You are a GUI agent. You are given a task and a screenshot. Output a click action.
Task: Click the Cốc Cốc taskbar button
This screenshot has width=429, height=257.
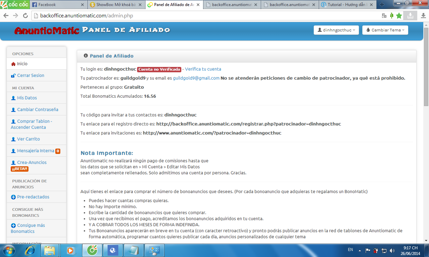pyautogui.click(x=91, y=250)
